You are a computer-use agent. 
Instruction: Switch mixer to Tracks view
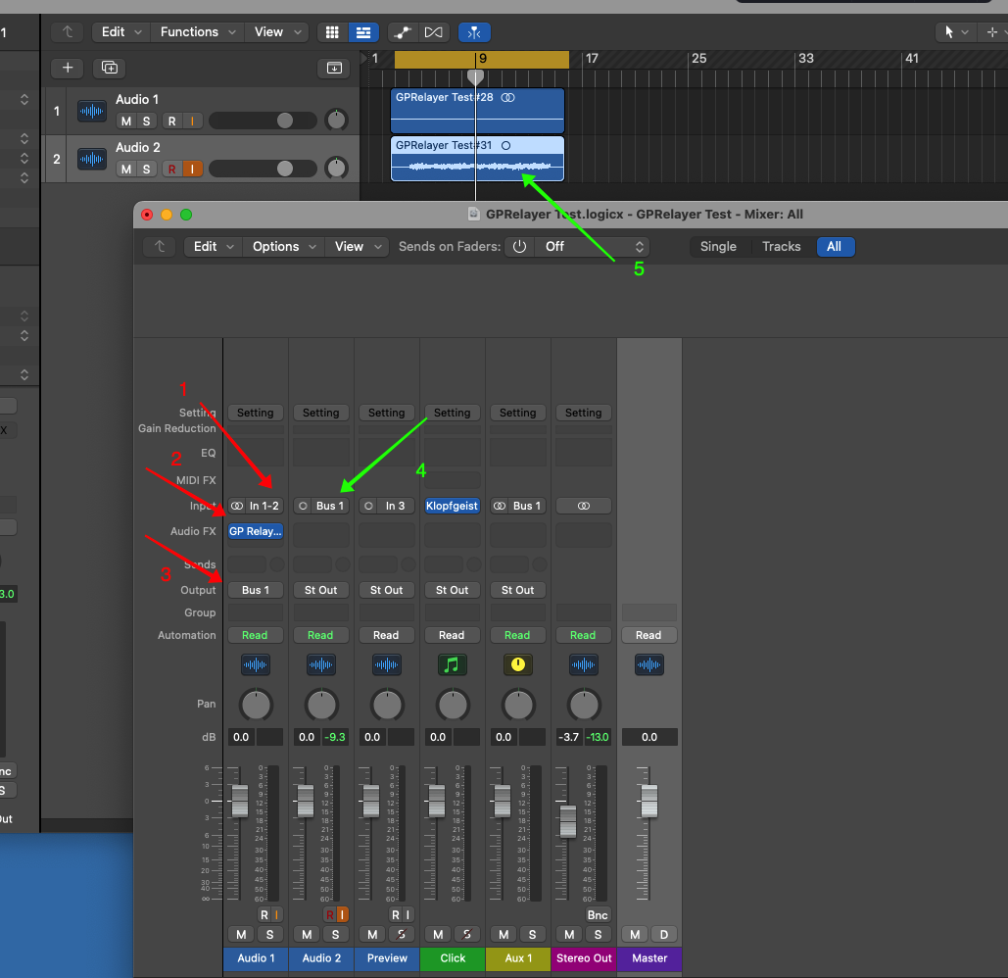(x=781, y=247)
